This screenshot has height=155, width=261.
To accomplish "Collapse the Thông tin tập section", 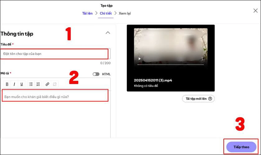I will pos(108,33).
